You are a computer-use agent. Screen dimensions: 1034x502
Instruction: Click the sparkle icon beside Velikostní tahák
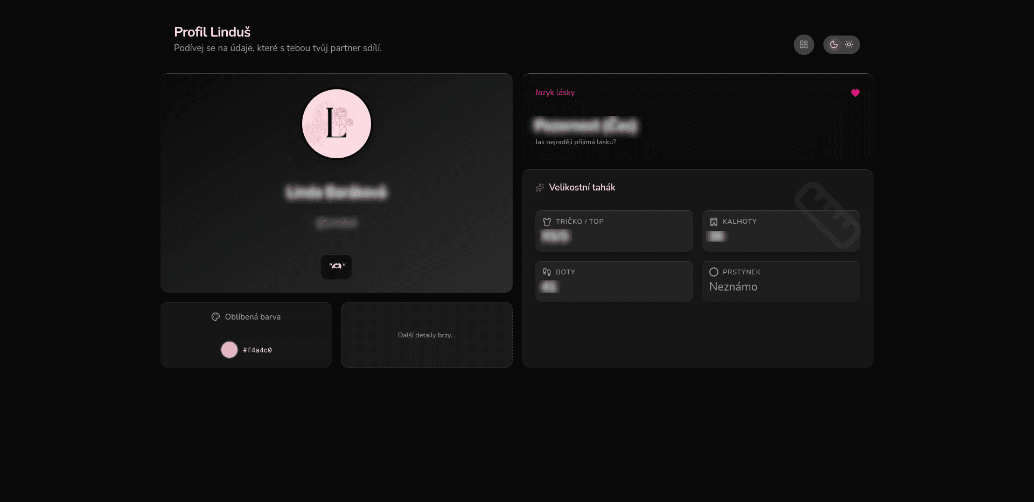click(540, 188)
